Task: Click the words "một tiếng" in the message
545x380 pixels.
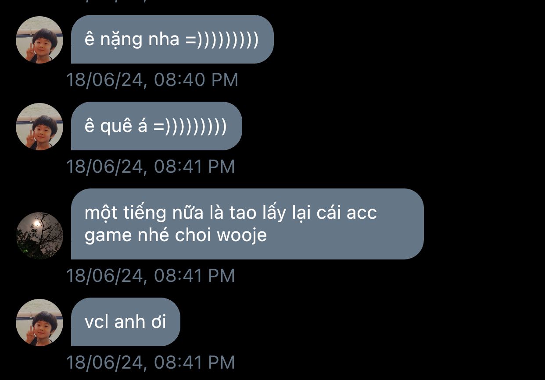Action: (x=125, y=213)
